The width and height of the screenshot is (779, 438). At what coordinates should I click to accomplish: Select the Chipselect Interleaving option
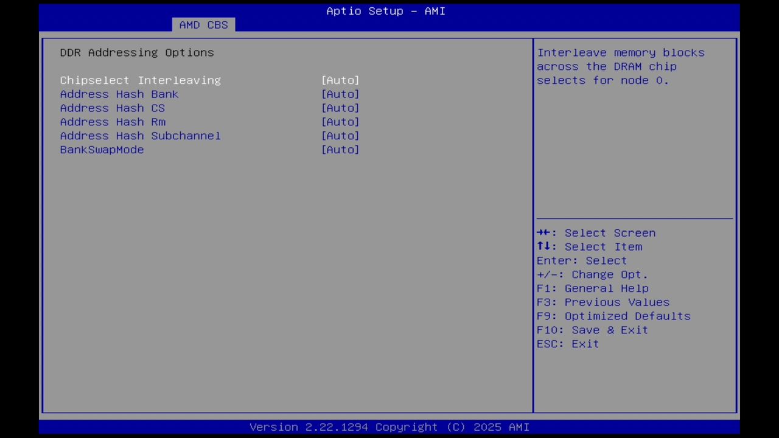[140, 80]
